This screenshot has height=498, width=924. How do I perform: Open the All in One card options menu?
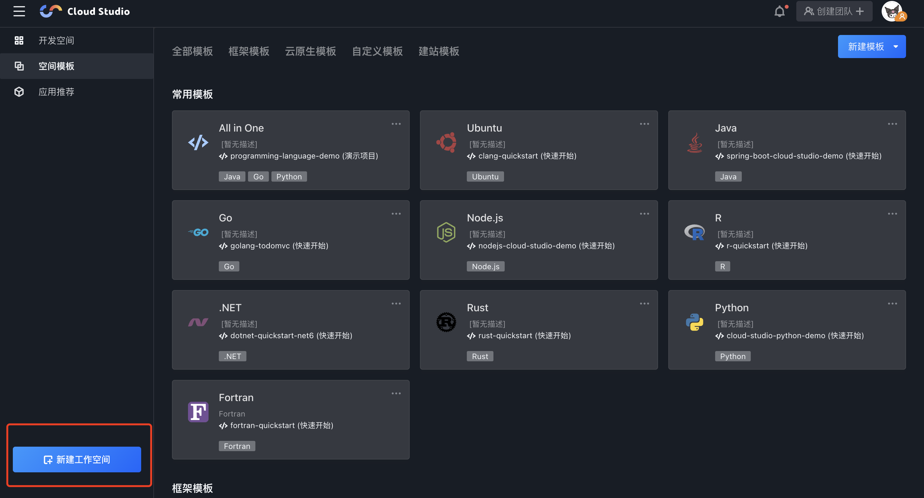[x=396, y=124]
